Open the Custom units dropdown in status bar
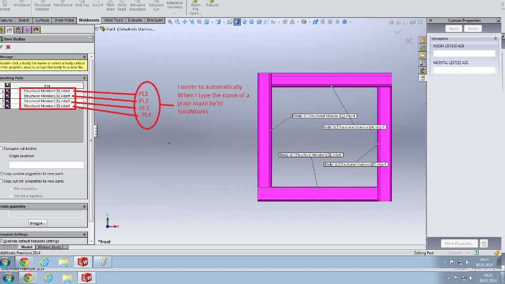The image size is (505, 284). pos(468,253)
